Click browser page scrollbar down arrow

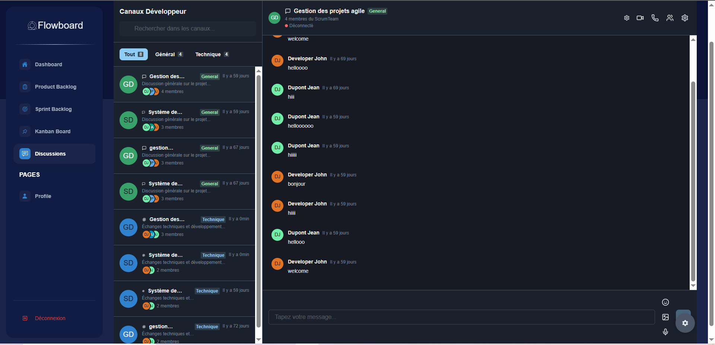[711, 340]
